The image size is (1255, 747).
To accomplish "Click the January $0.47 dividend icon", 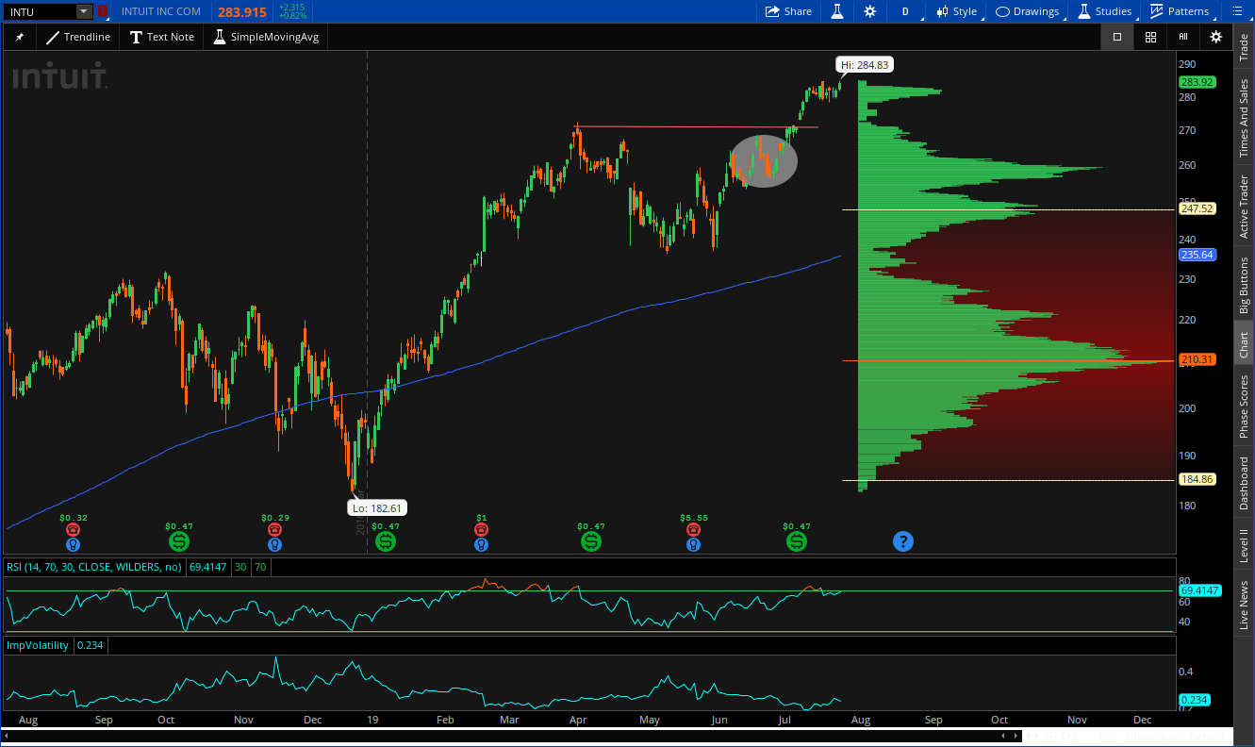I will point(385,541).
